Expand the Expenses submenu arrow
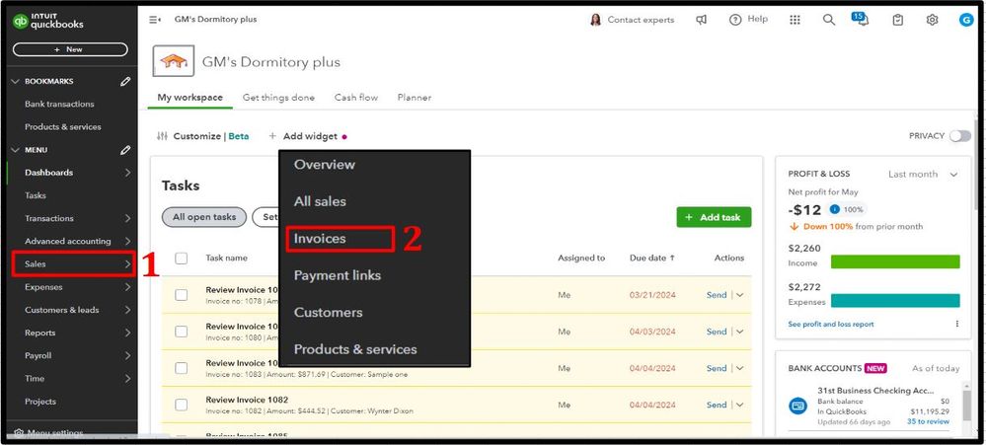986x445 pixels. coord(127,287)
